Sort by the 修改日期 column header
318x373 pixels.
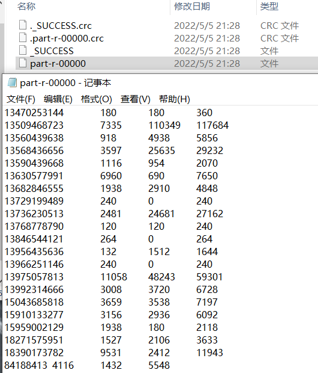click(x=192, y=6)
